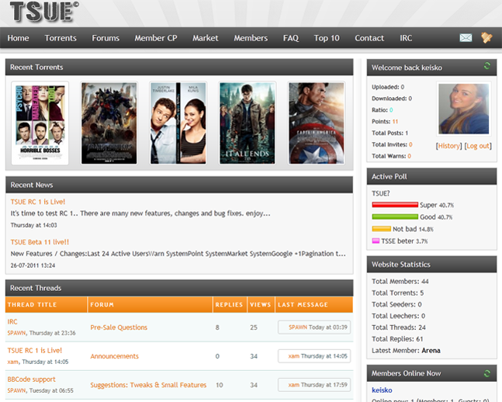Open the Captain America torrent poster
The height and width of the screenshot is (402, 502).
pyautogui.click(x=317, y=123)
